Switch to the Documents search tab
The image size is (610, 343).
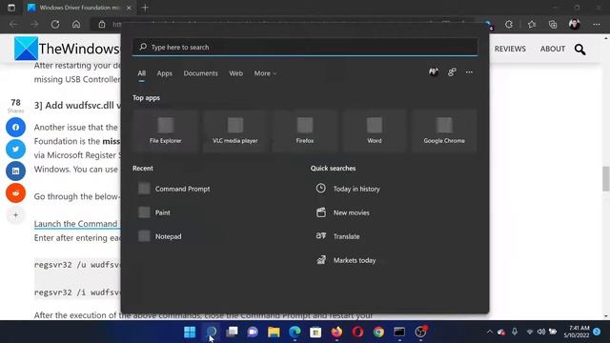pos(201,73)
